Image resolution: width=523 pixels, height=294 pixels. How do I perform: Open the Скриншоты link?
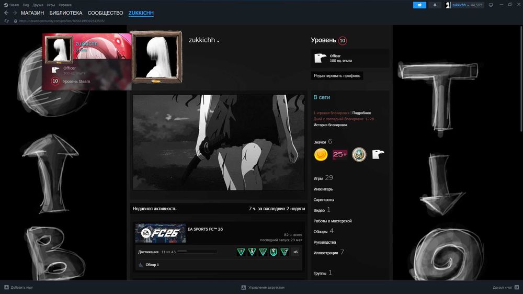tap(324, 199)
